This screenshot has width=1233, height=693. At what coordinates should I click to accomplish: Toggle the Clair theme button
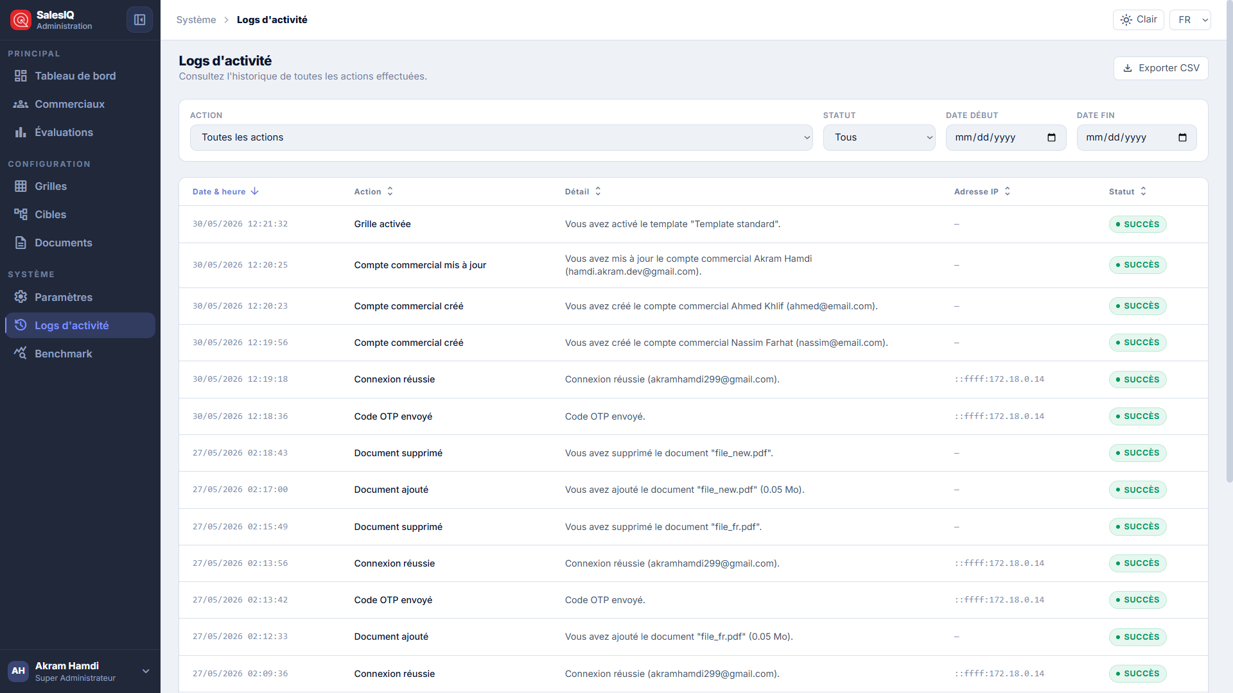1138,20
